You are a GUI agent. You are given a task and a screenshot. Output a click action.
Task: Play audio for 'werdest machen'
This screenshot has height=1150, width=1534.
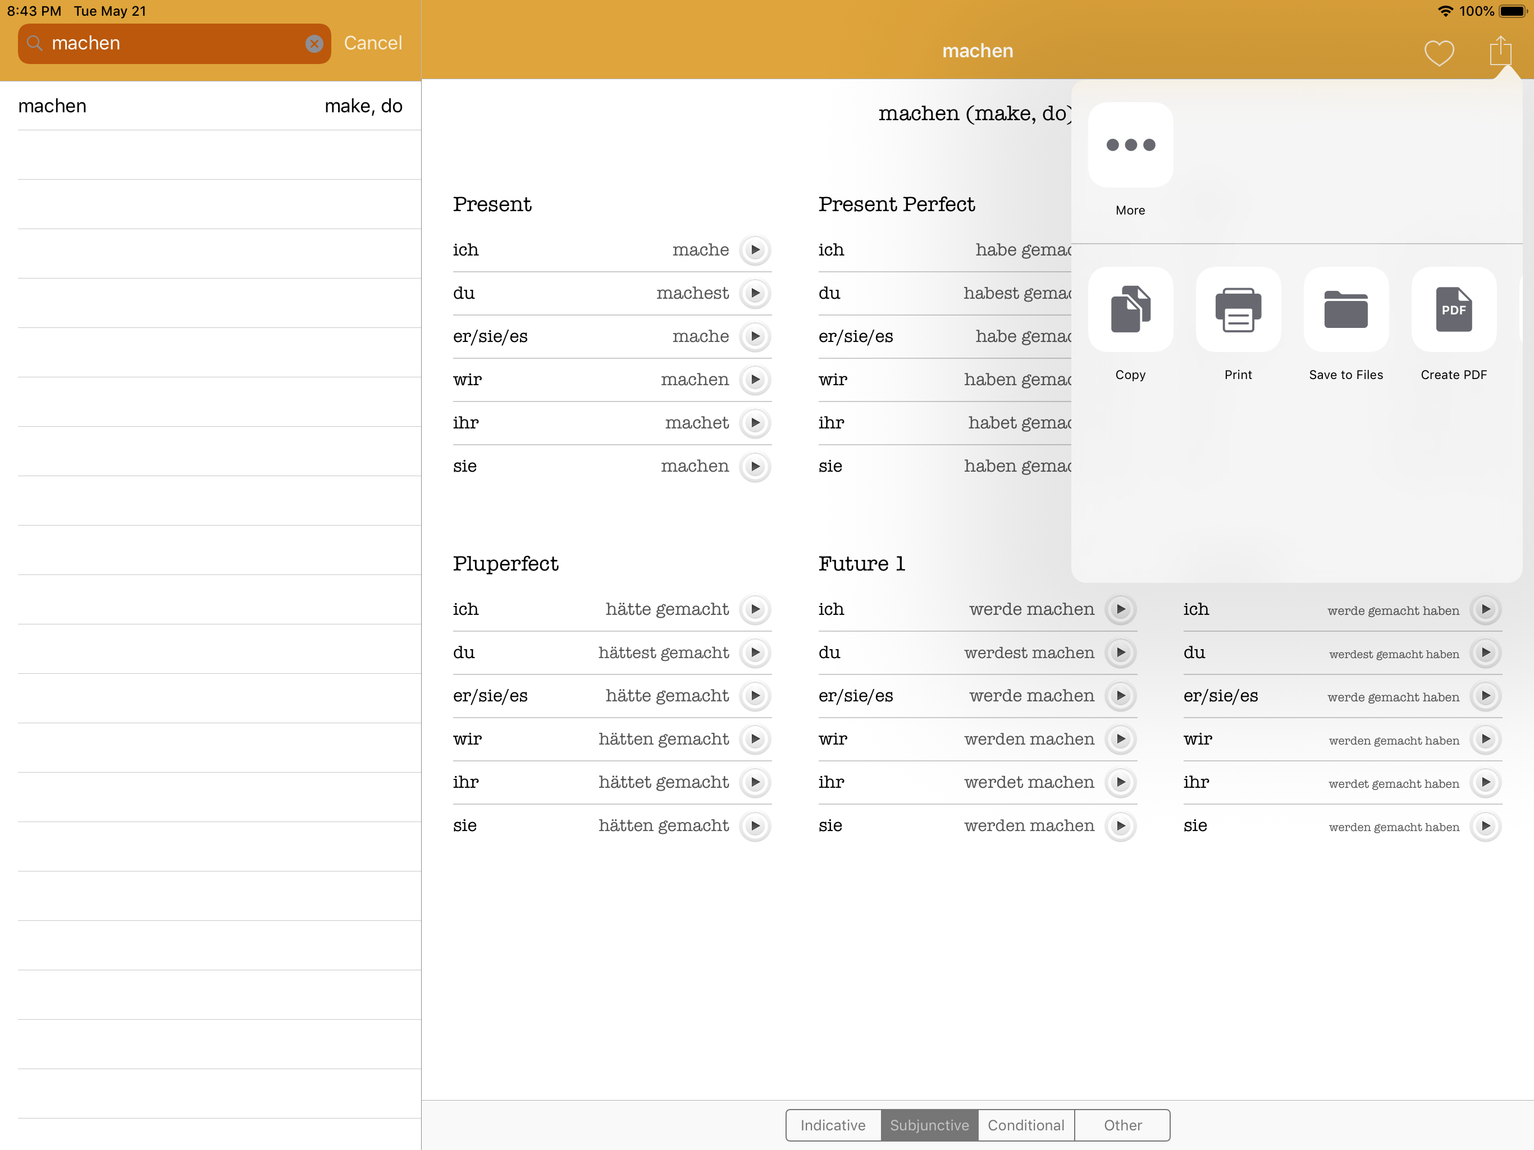[x=1121, y=652]
